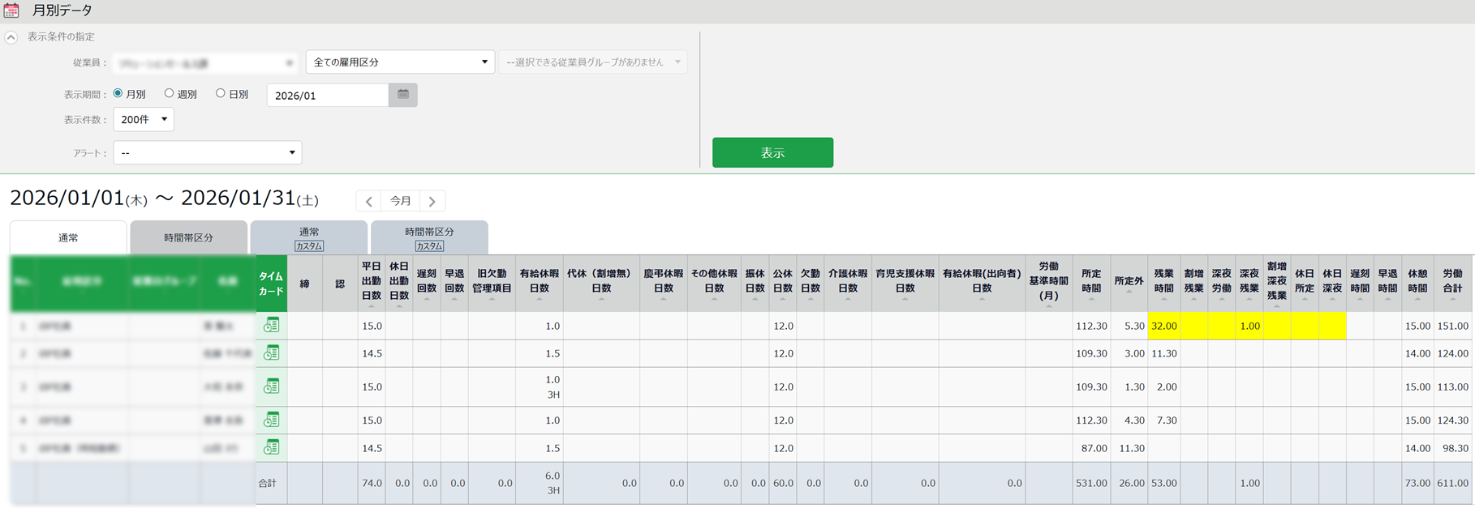Open the time card icon for row 1
The width and height of the screenshot is (1475, 508).
click(271, 326)
